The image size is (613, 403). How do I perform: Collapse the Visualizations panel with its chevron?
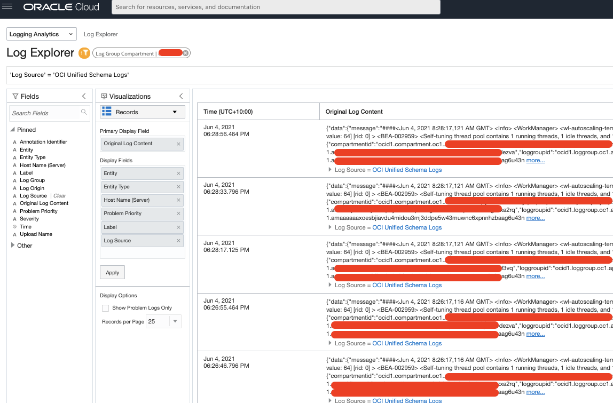[x=180, y=96]
